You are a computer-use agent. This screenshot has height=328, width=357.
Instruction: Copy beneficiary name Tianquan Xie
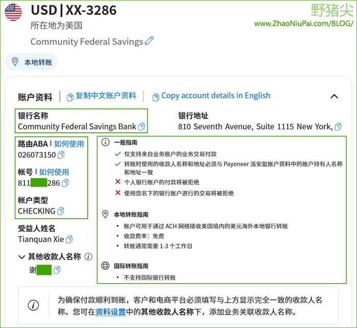click(69, 239)
